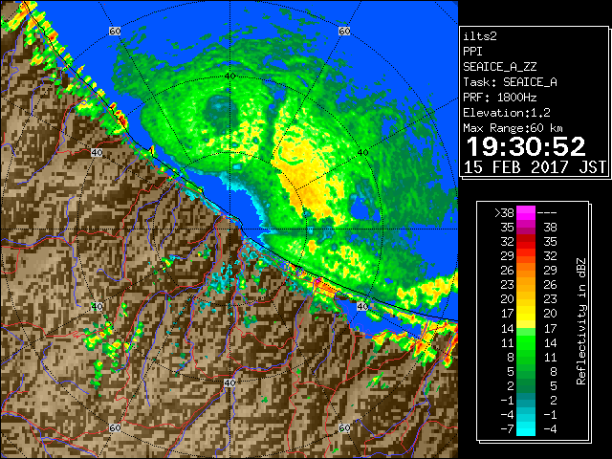612x459 pixels.
Task: Click the '60' range label in the southwest corner
Action: click(115, 427)
